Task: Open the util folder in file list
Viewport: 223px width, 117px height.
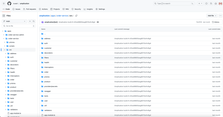Action: (x=45, y=106)
